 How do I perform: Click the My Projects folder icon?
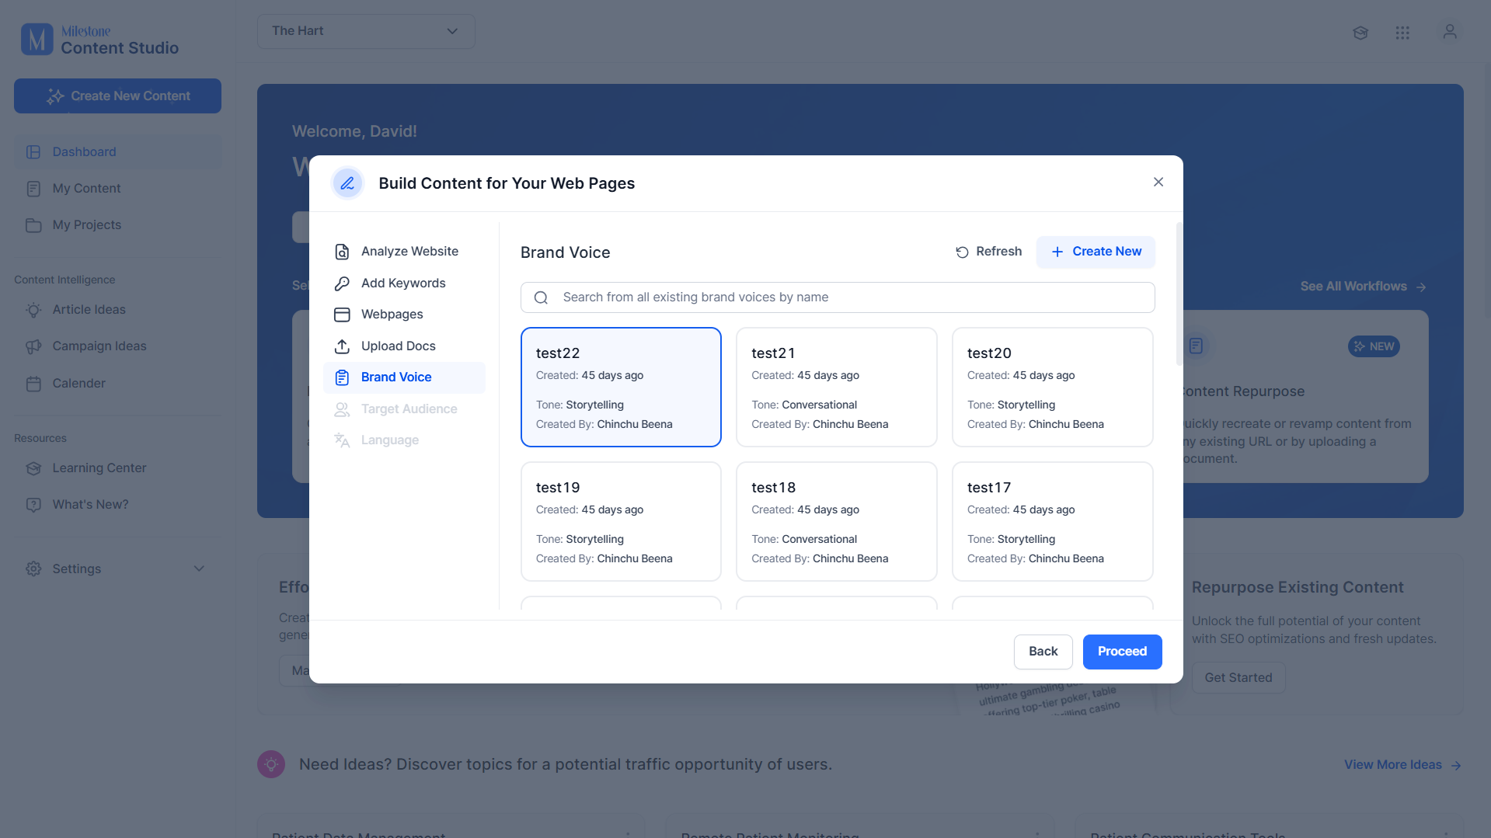click(33, 225)
